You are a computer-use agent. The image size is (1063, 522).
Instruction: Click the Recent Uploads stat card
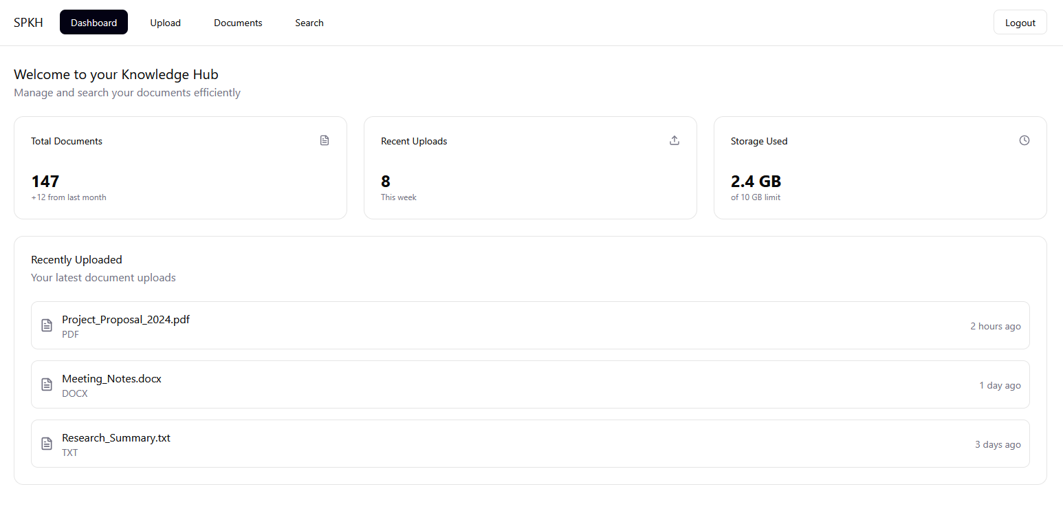point(530,167)
